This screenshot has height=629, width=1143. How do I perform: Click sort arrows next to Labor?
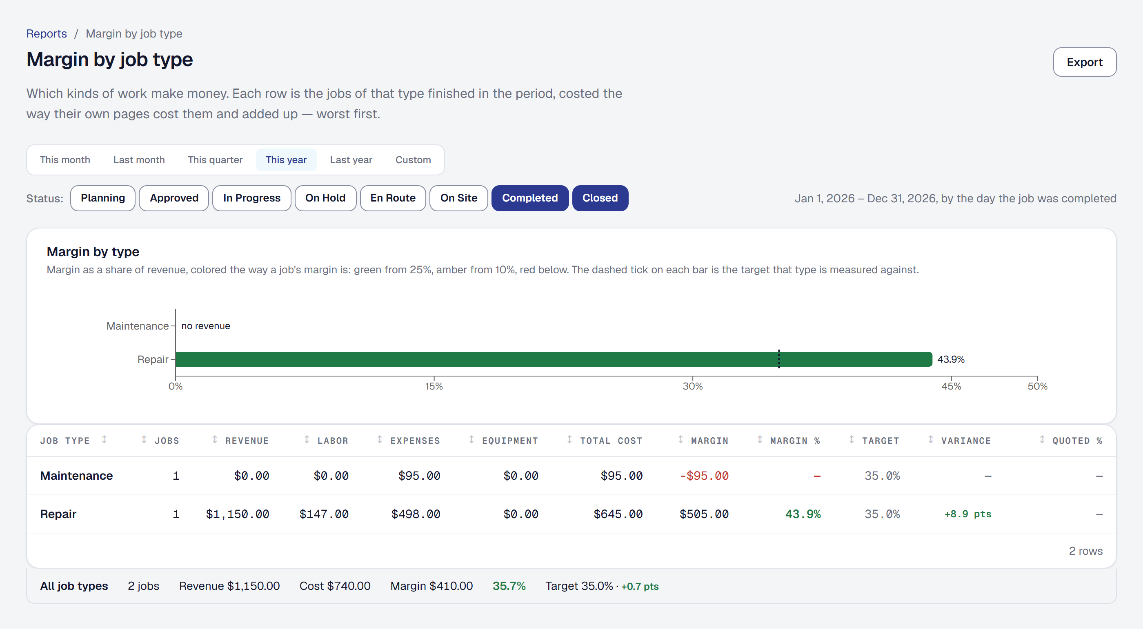307,439
